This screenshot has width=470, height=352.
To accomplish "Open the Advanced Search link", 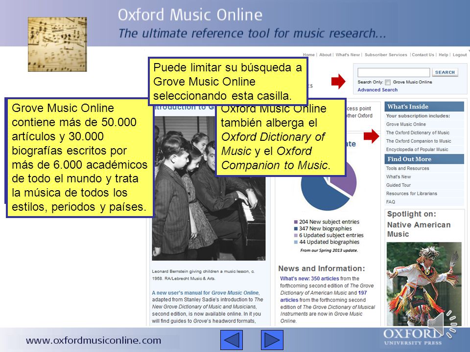I will 377,90.
